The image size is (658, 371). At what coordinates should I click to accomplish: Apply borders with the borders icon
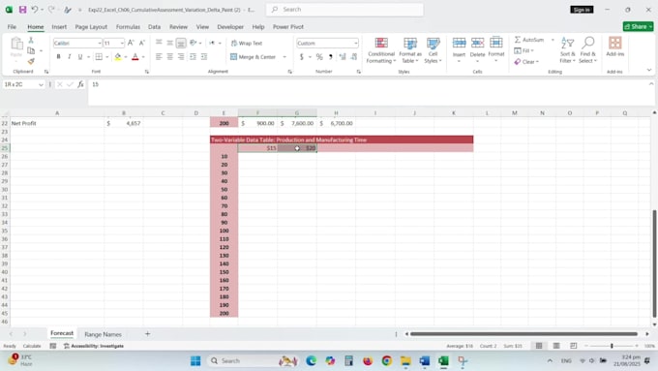[99, 57]
